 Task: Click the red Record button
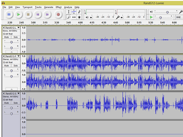58,14
